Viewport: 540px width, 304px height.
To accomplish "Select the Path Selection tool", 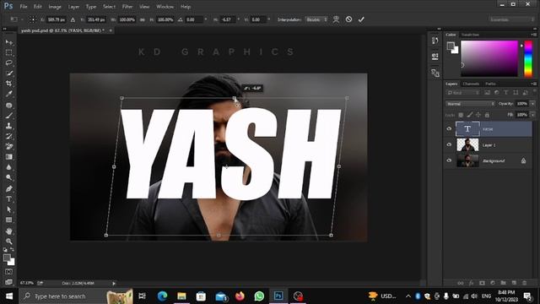I will (9, 209).
